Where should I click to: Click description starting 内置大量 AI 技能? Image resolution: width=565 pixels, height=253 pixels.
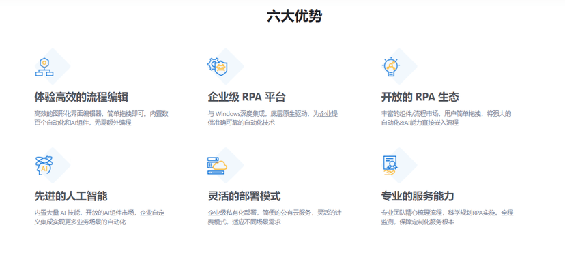click(x=100, y=218)
